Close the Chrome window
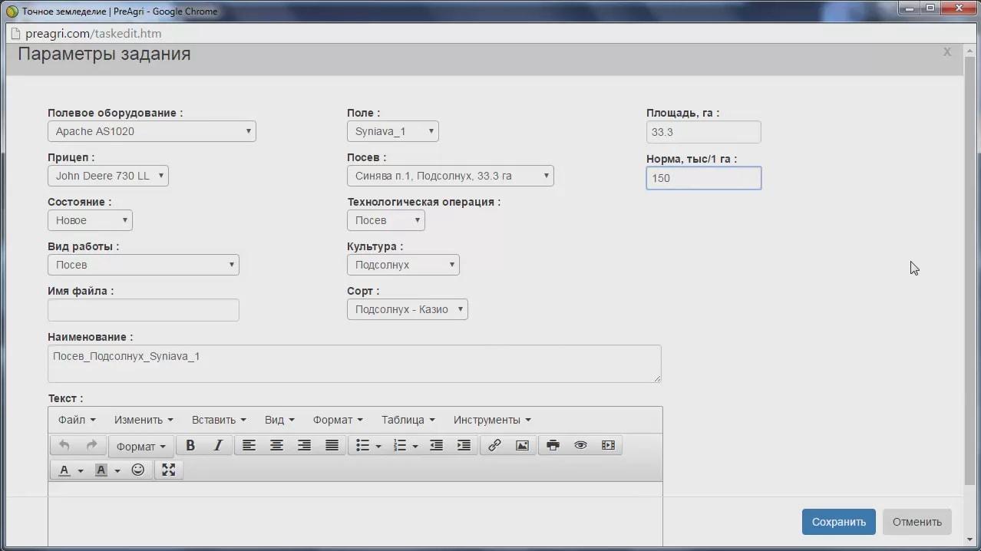Image resolution: width=981 pixels, height=551 pixels. point(958,8)
